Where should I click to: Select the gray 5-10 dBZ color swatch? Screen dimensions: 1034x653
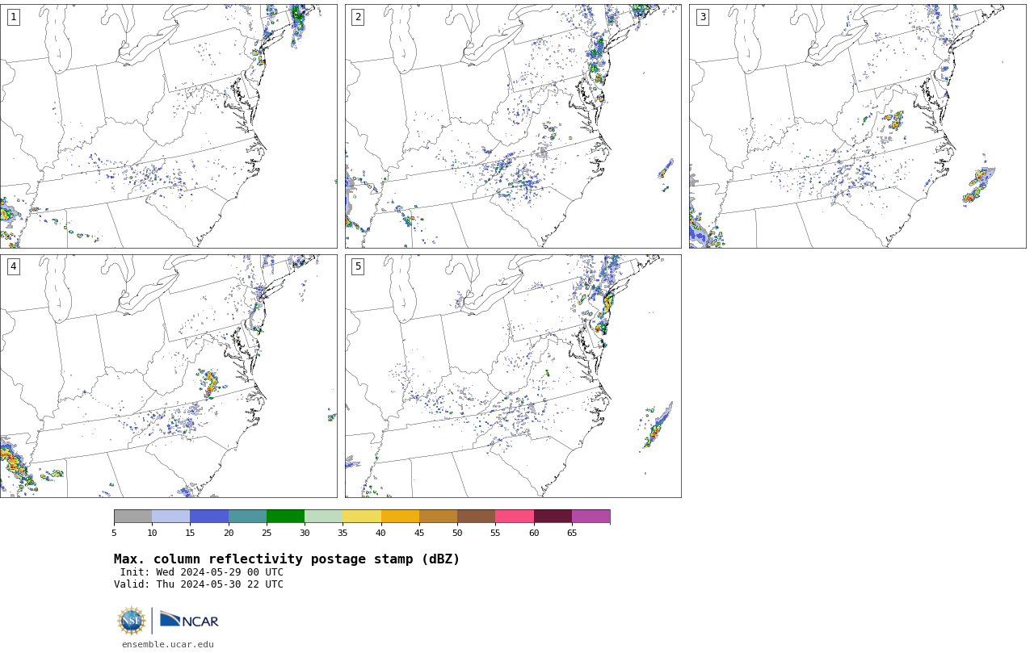click(x=132, y=517)
